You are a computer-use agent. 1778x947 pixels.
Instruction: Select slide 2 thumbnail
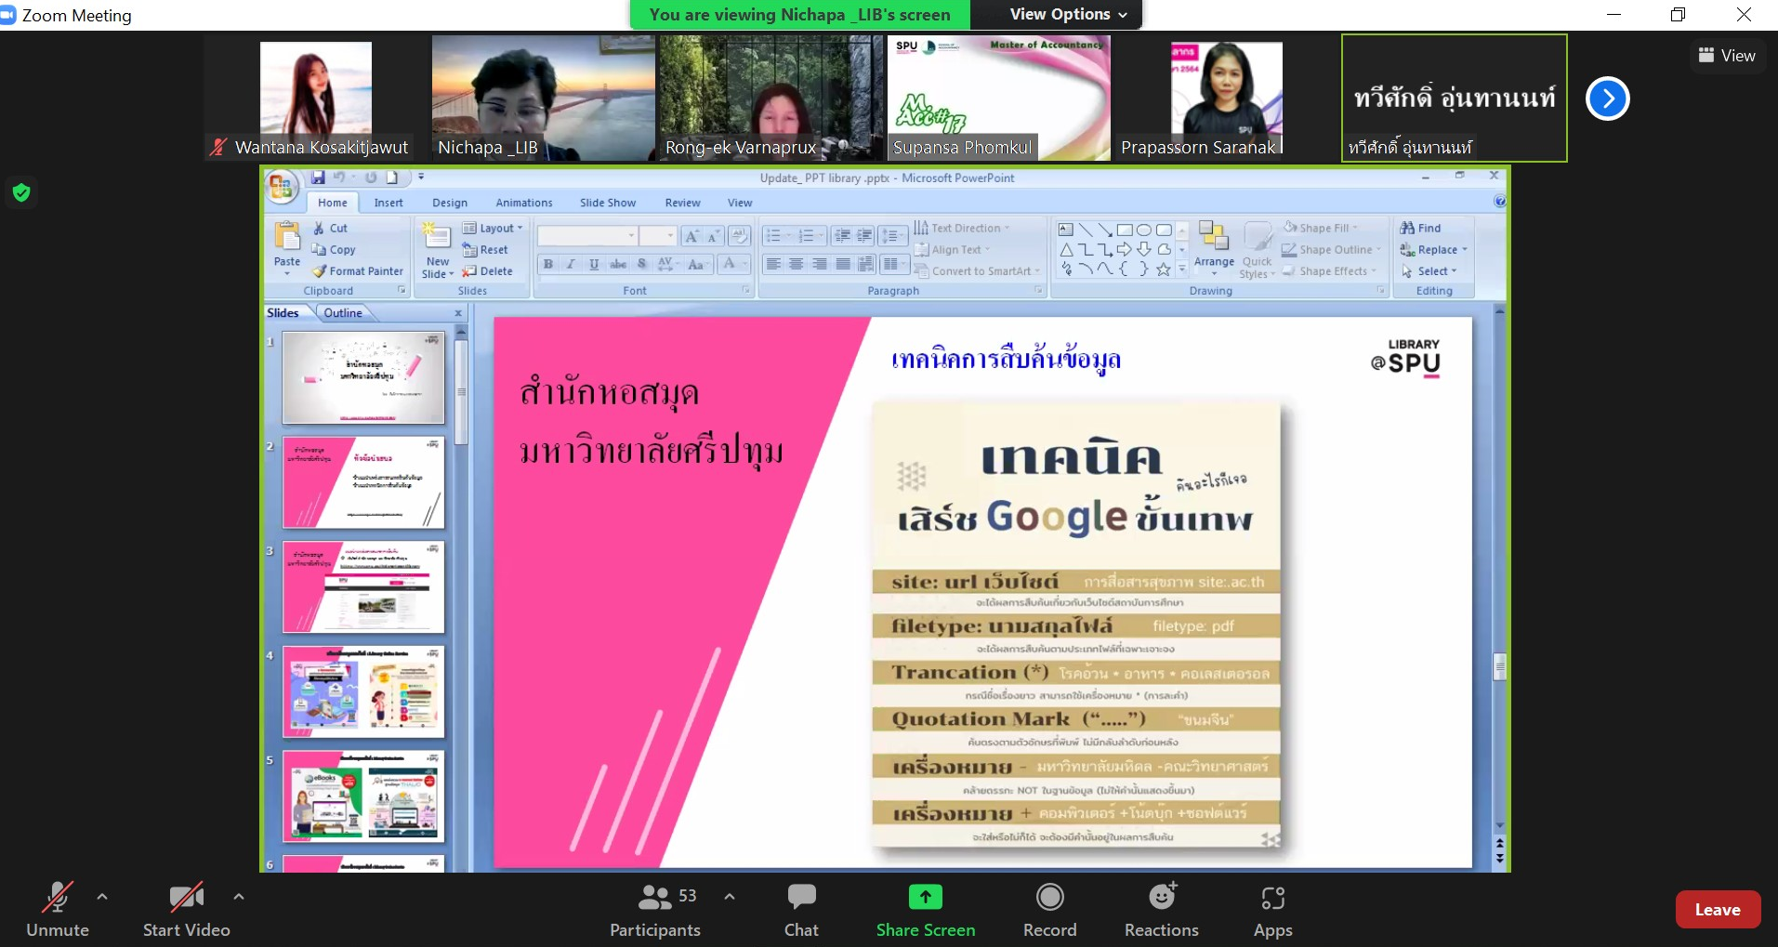tap(363, 482)
